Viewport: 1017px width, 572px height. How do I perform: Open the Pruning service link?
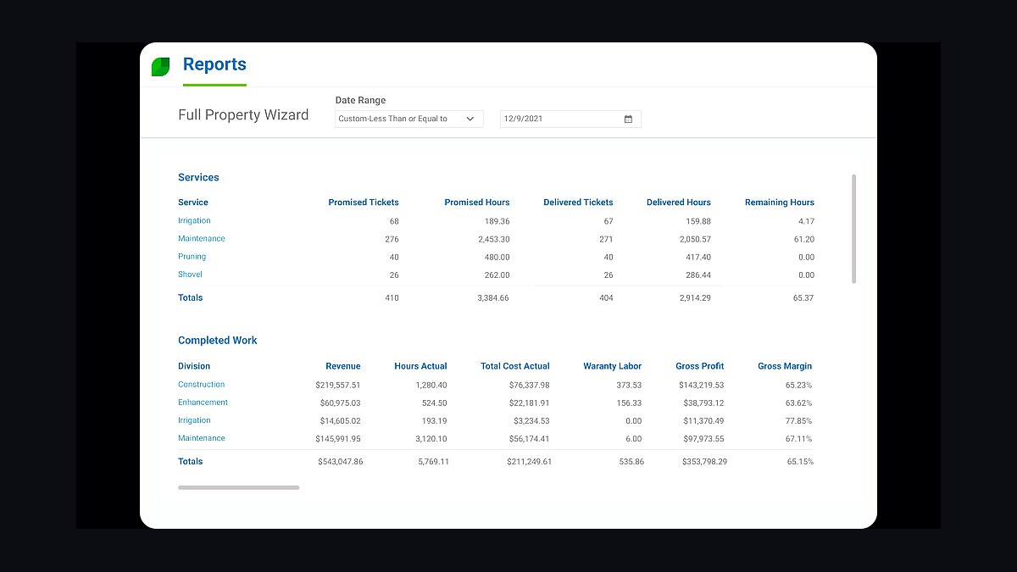(192, 257)
